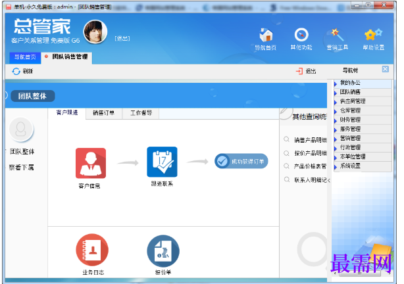Open the 客户信息 customer icon
The image size is (404, 284).
[90, 163]
